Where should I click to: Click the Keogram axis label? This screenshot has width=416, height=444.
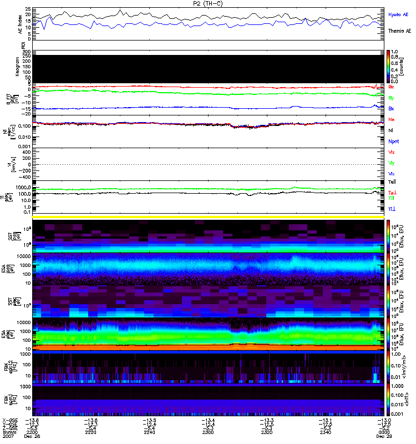click(17, 66)
